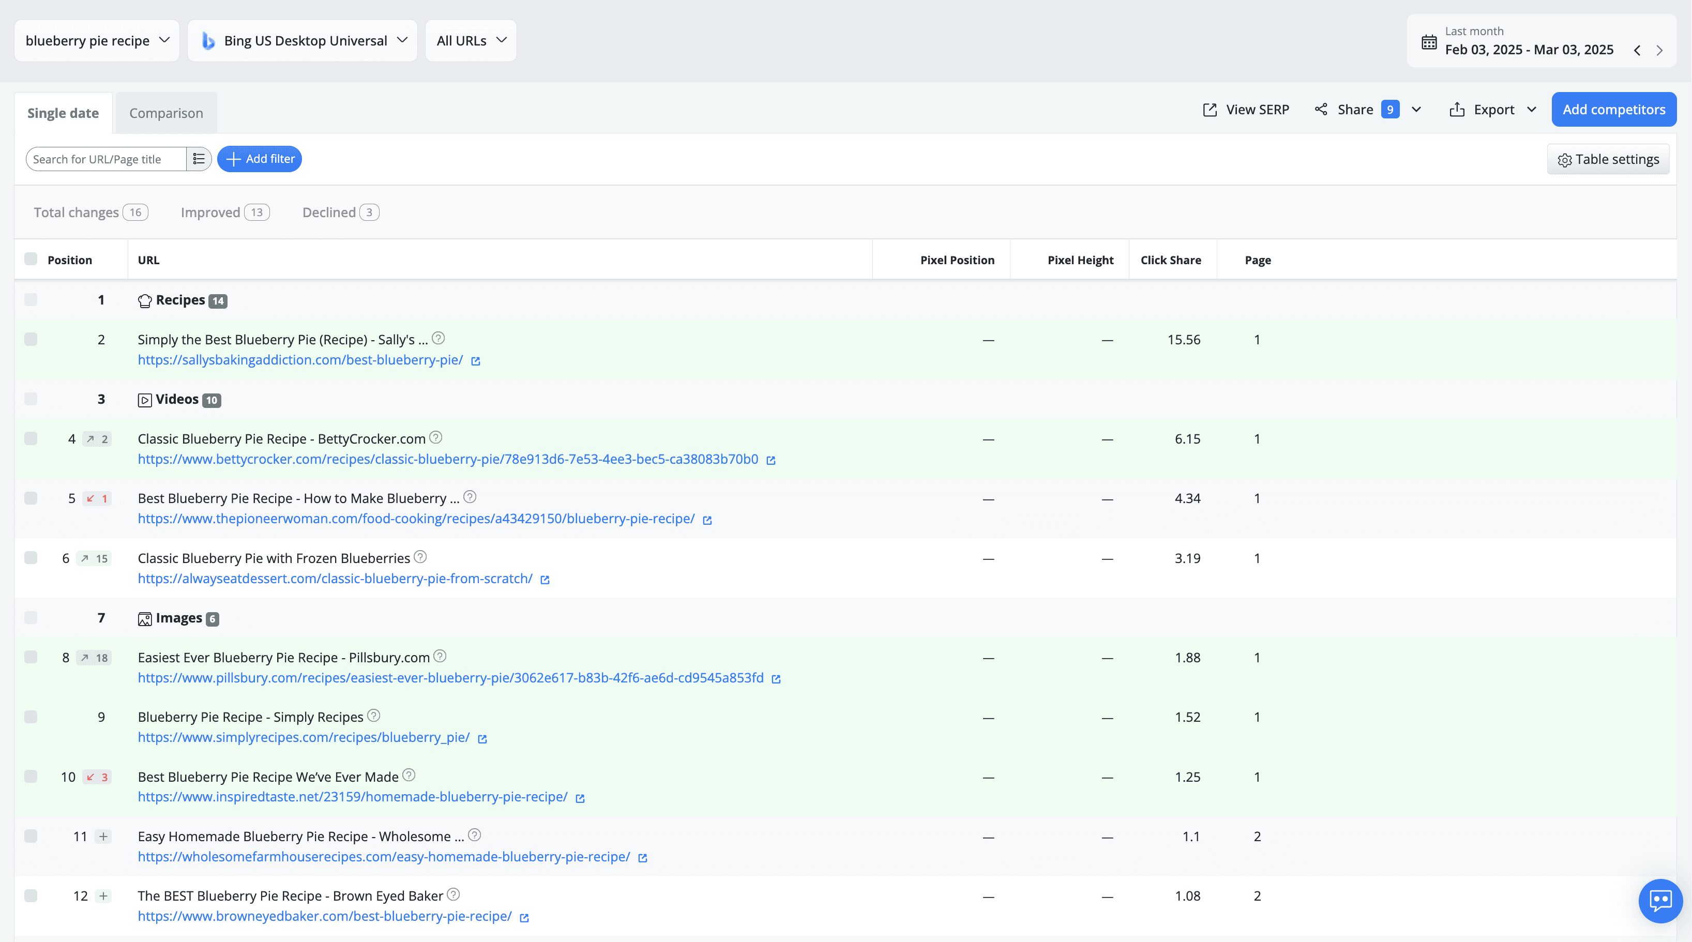
Task: Sort by Pixel Height column header
Action: [x=1080, y=260]
